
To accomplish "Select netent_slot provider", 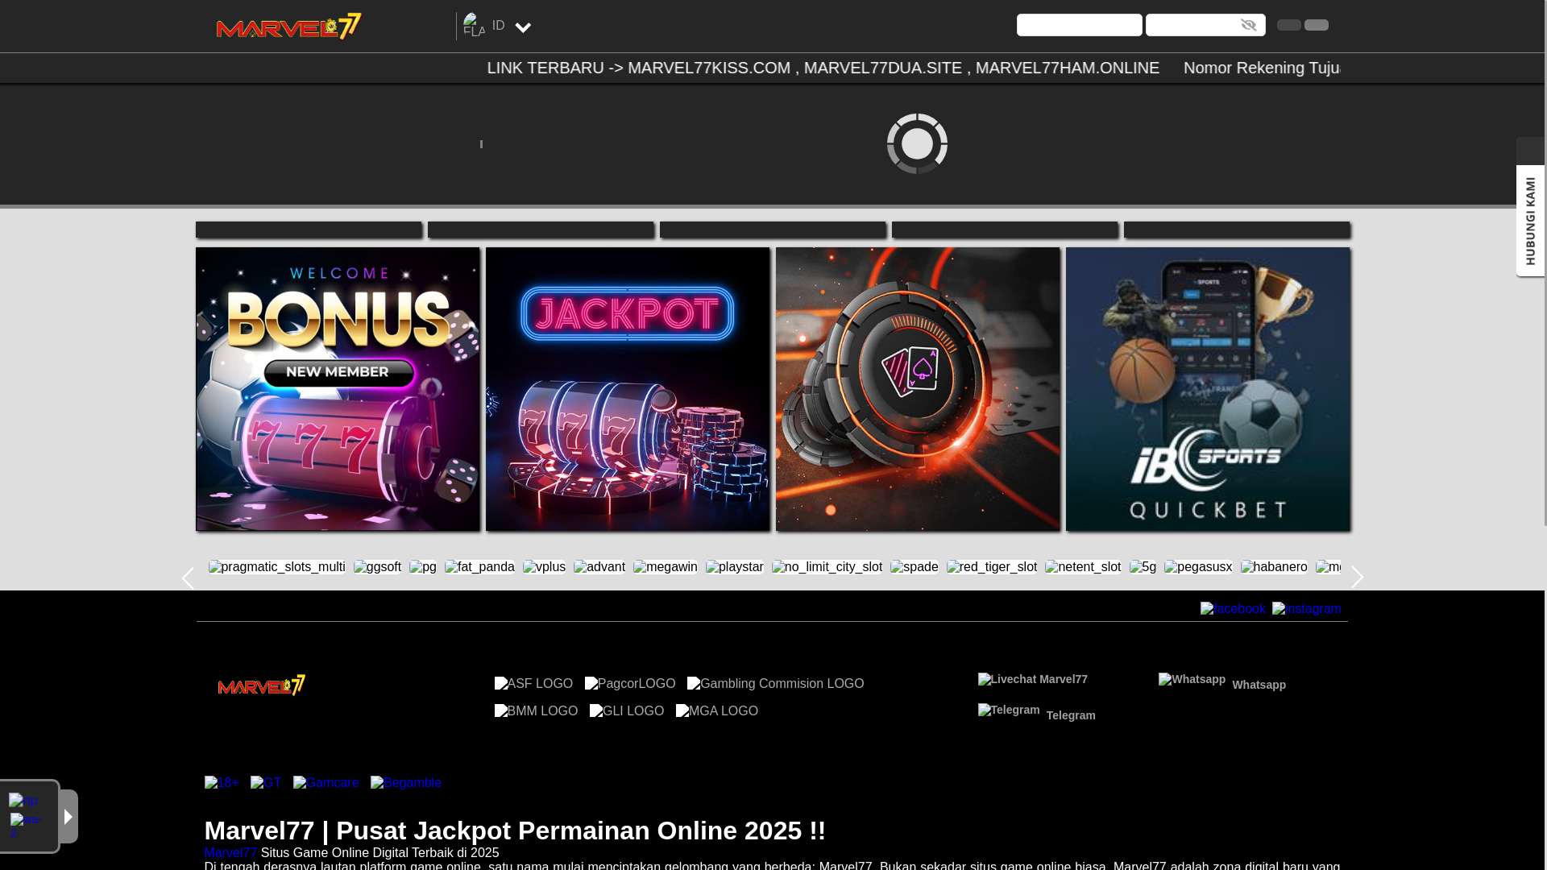I will pyautogui.click(x=1083, y=567).
